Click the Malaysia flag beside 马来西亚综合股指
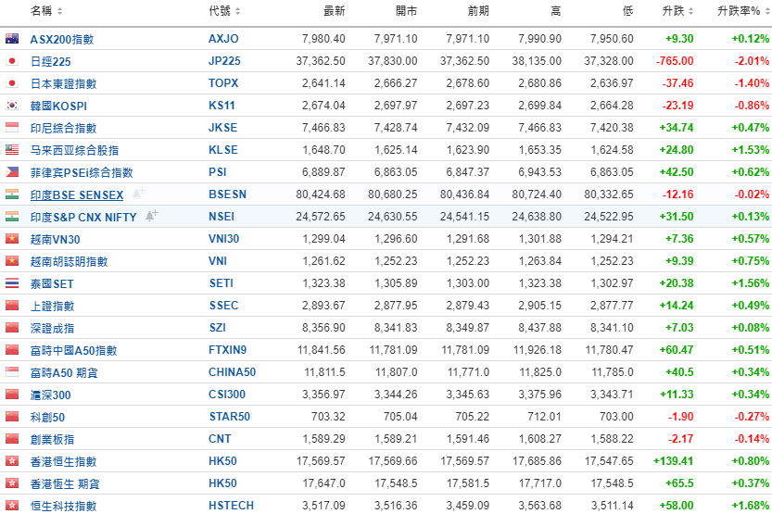 [12, 150]
